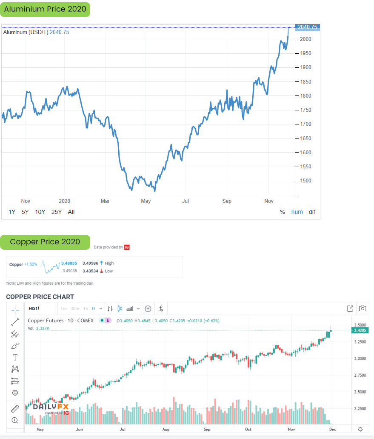Image resolution: width=374 pixels, height=439 pixels.
Task: Pick the brush drawing tool
Action: [15, 345]
